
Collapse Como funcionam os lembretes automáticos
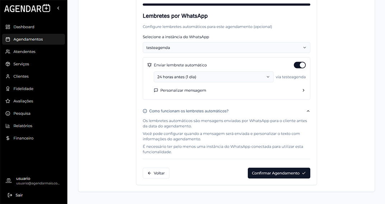226,111
